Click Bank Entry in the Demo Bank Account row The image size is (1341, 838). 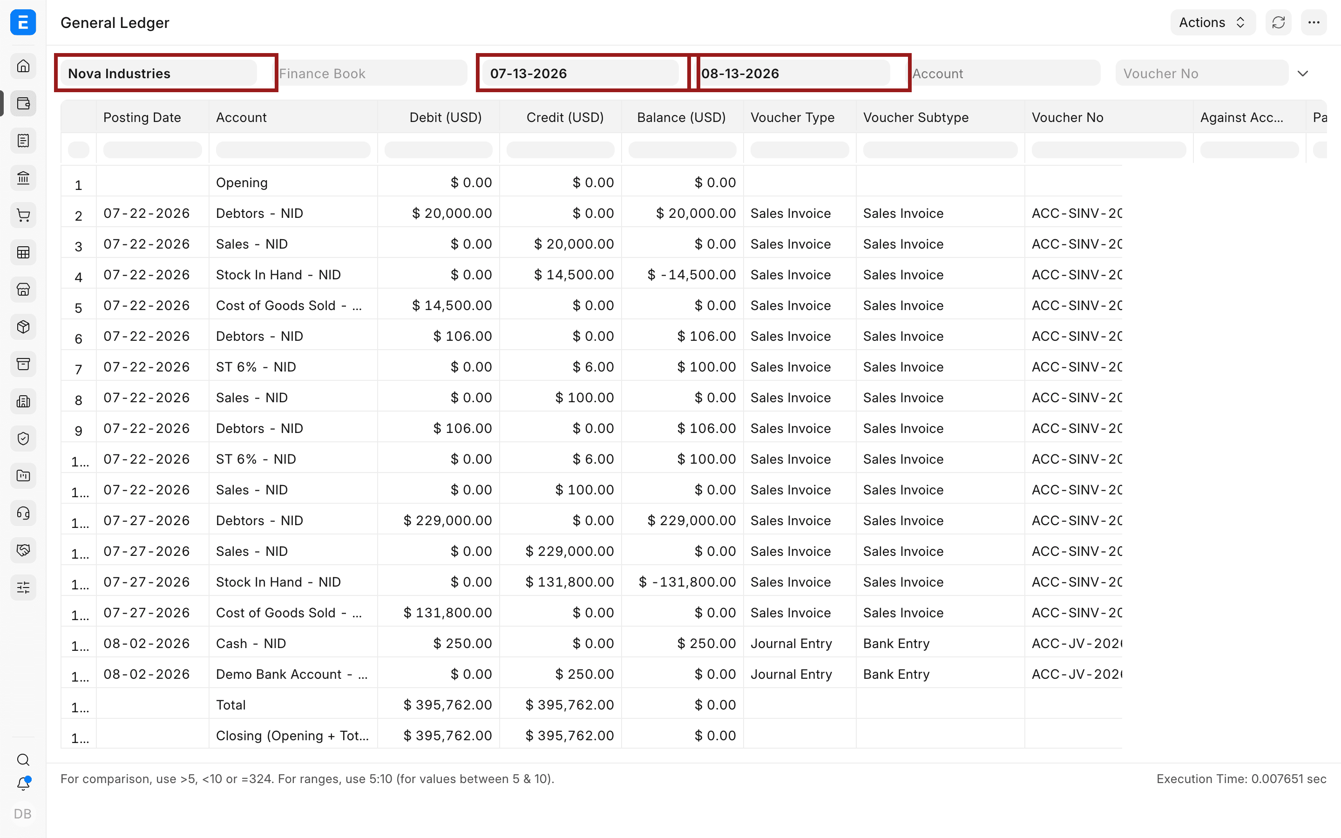896,674
